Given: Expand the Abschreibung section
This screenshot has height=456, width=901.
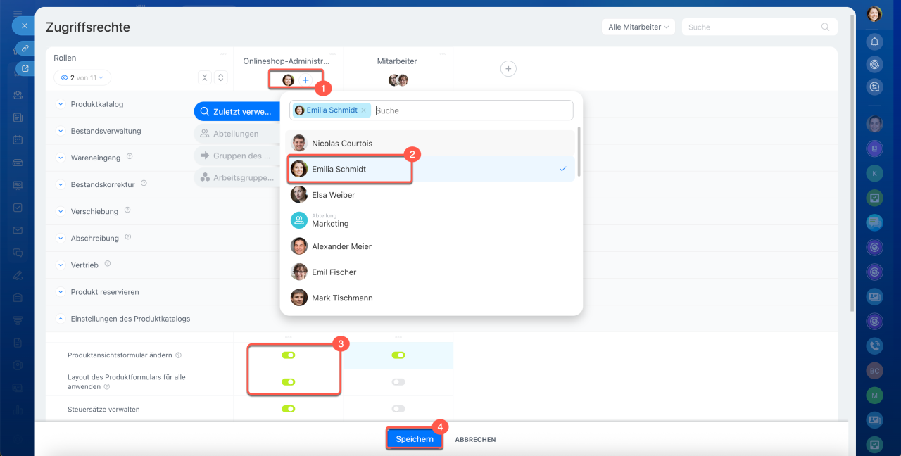Looking at the screenshot, I should click(x=60, y=238).
